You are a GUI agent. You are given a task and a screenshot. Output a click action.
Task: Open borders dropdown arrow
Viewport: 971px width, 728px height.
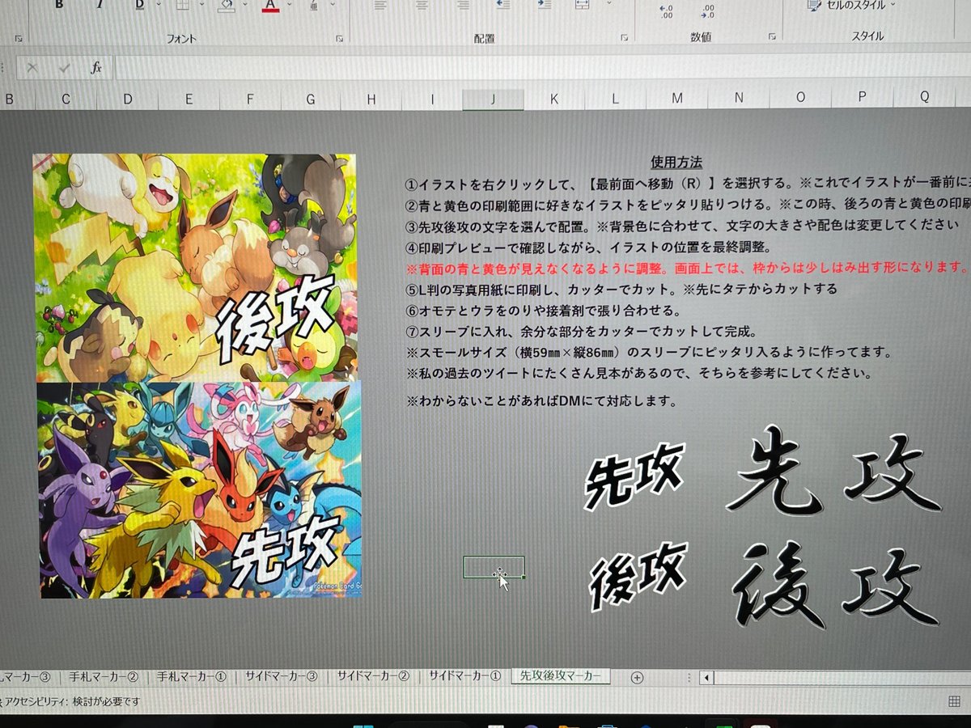coord(201,5)
